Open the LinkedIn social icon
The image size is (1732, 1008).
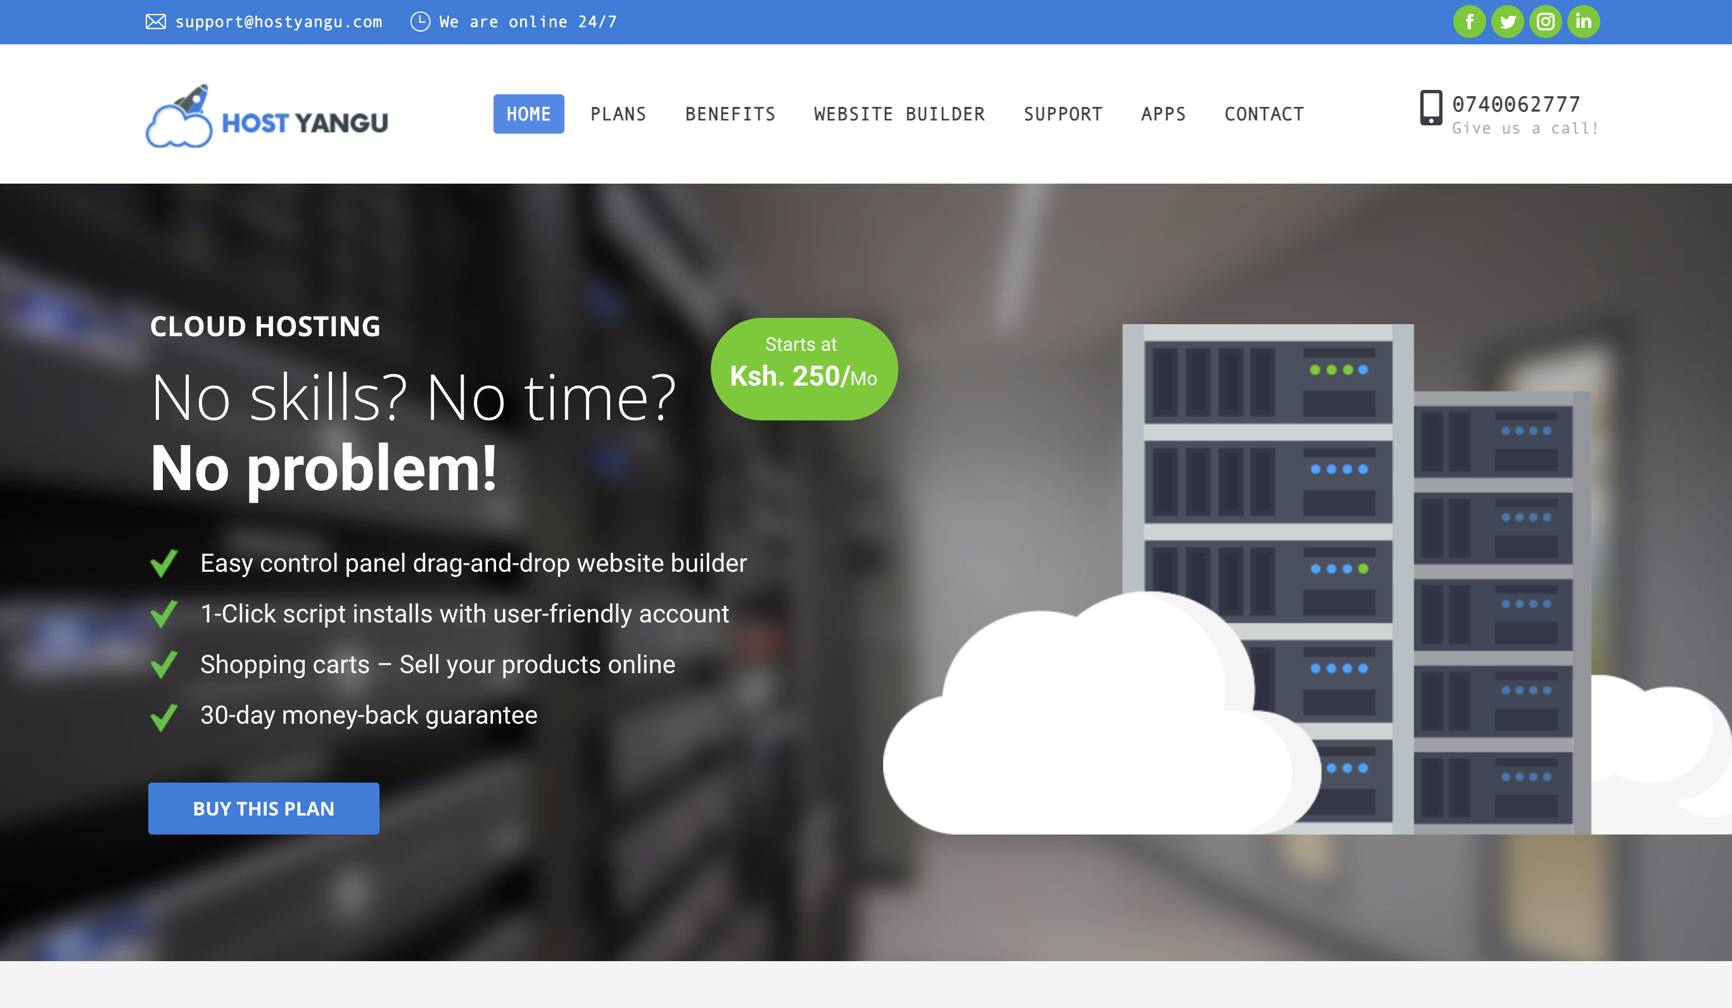coord(1583,22)
